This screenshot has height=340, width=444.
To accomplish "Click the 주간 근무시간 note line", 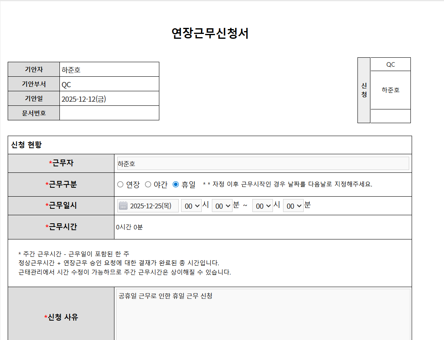I will pos(74,254).
